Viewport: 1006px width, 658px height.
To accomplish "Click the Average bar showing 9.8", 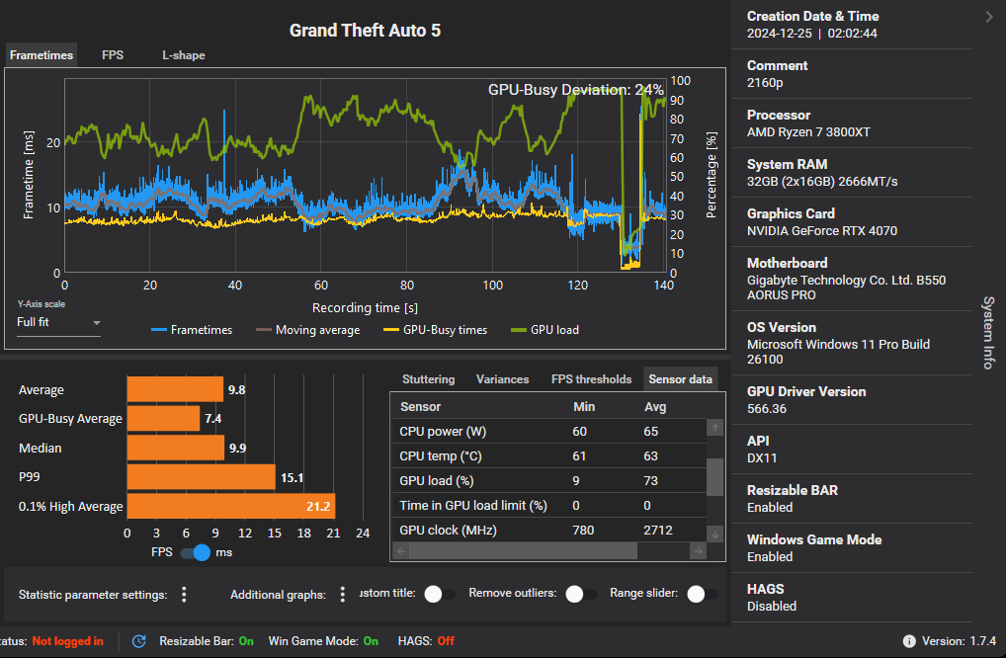I will [175, 389].
